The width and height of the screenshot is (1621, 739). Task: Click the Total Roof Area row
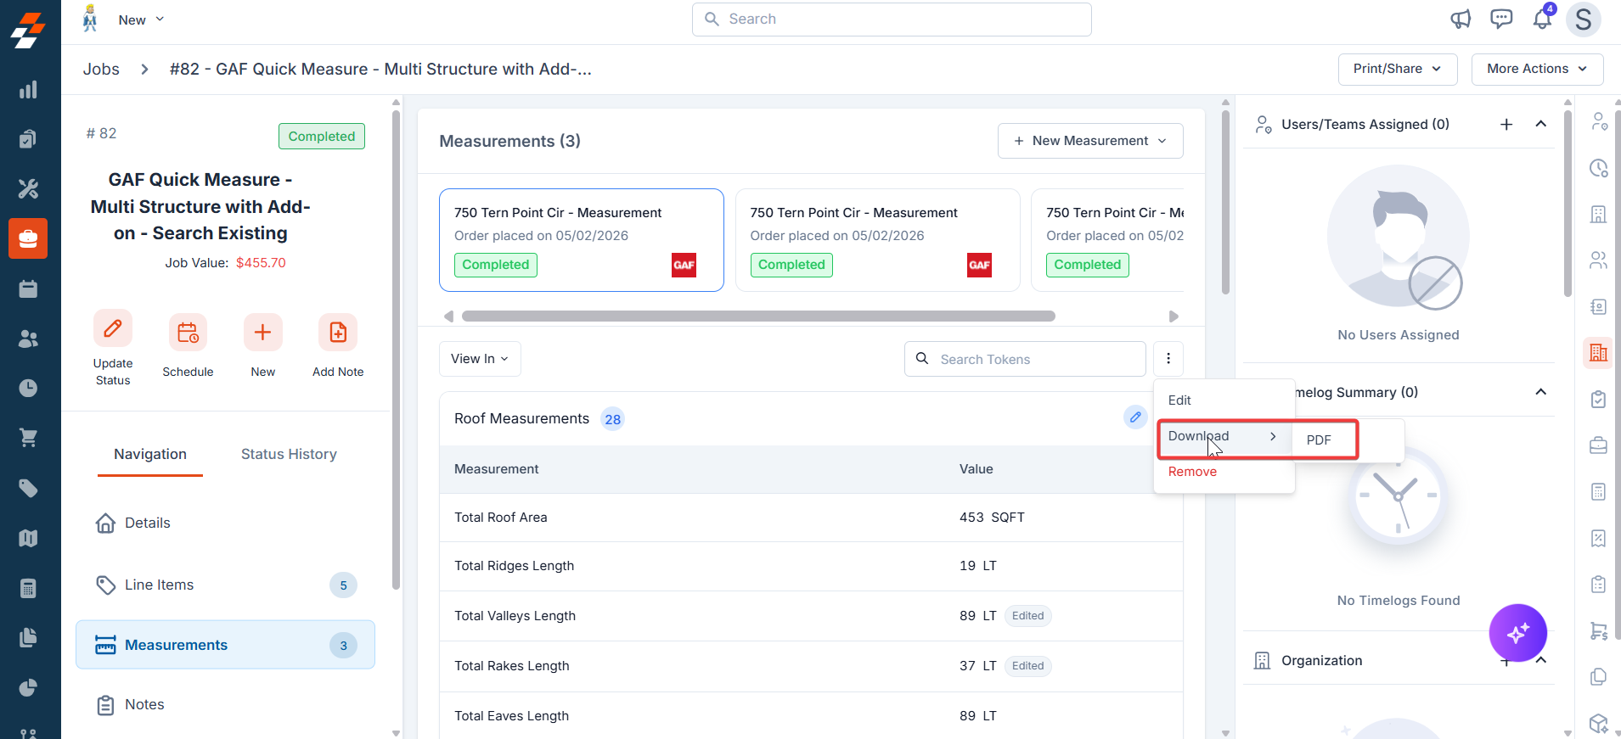click(811, 518)
